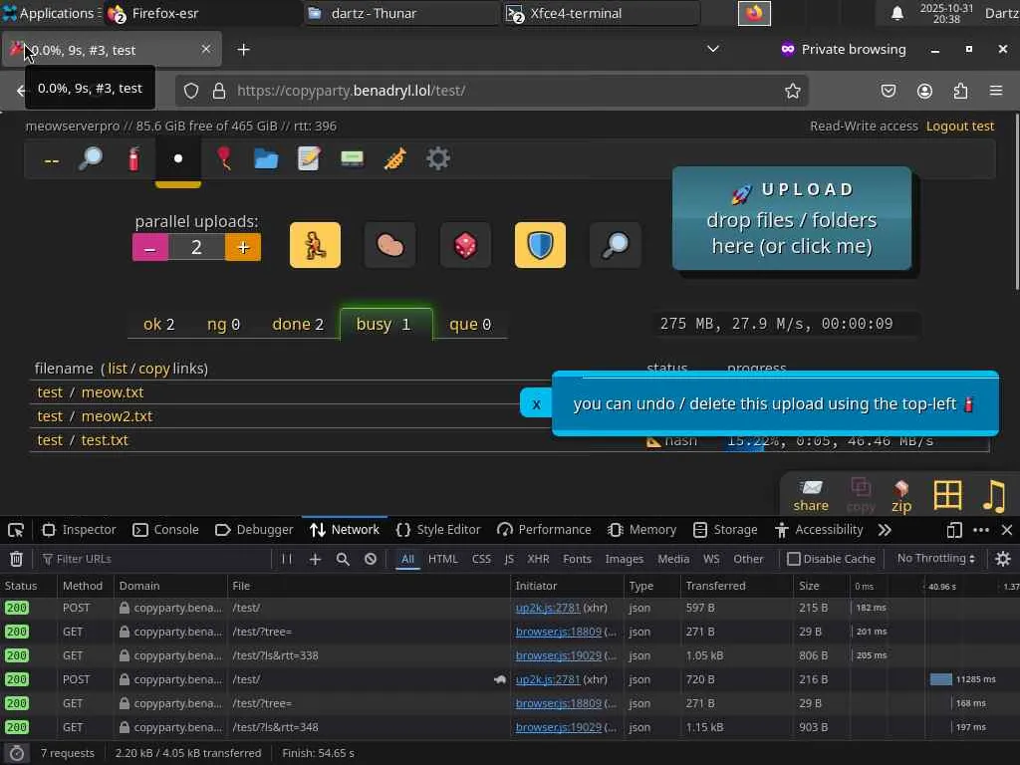The width and height of the screenshot is (1020, 765).
Task: Open the make directory folder icon
Action: (266, 158)
